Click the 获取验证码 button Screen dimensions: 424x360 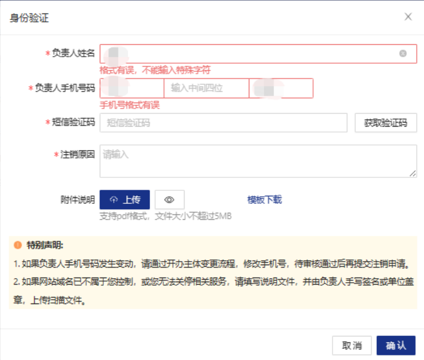pos(386,123)
